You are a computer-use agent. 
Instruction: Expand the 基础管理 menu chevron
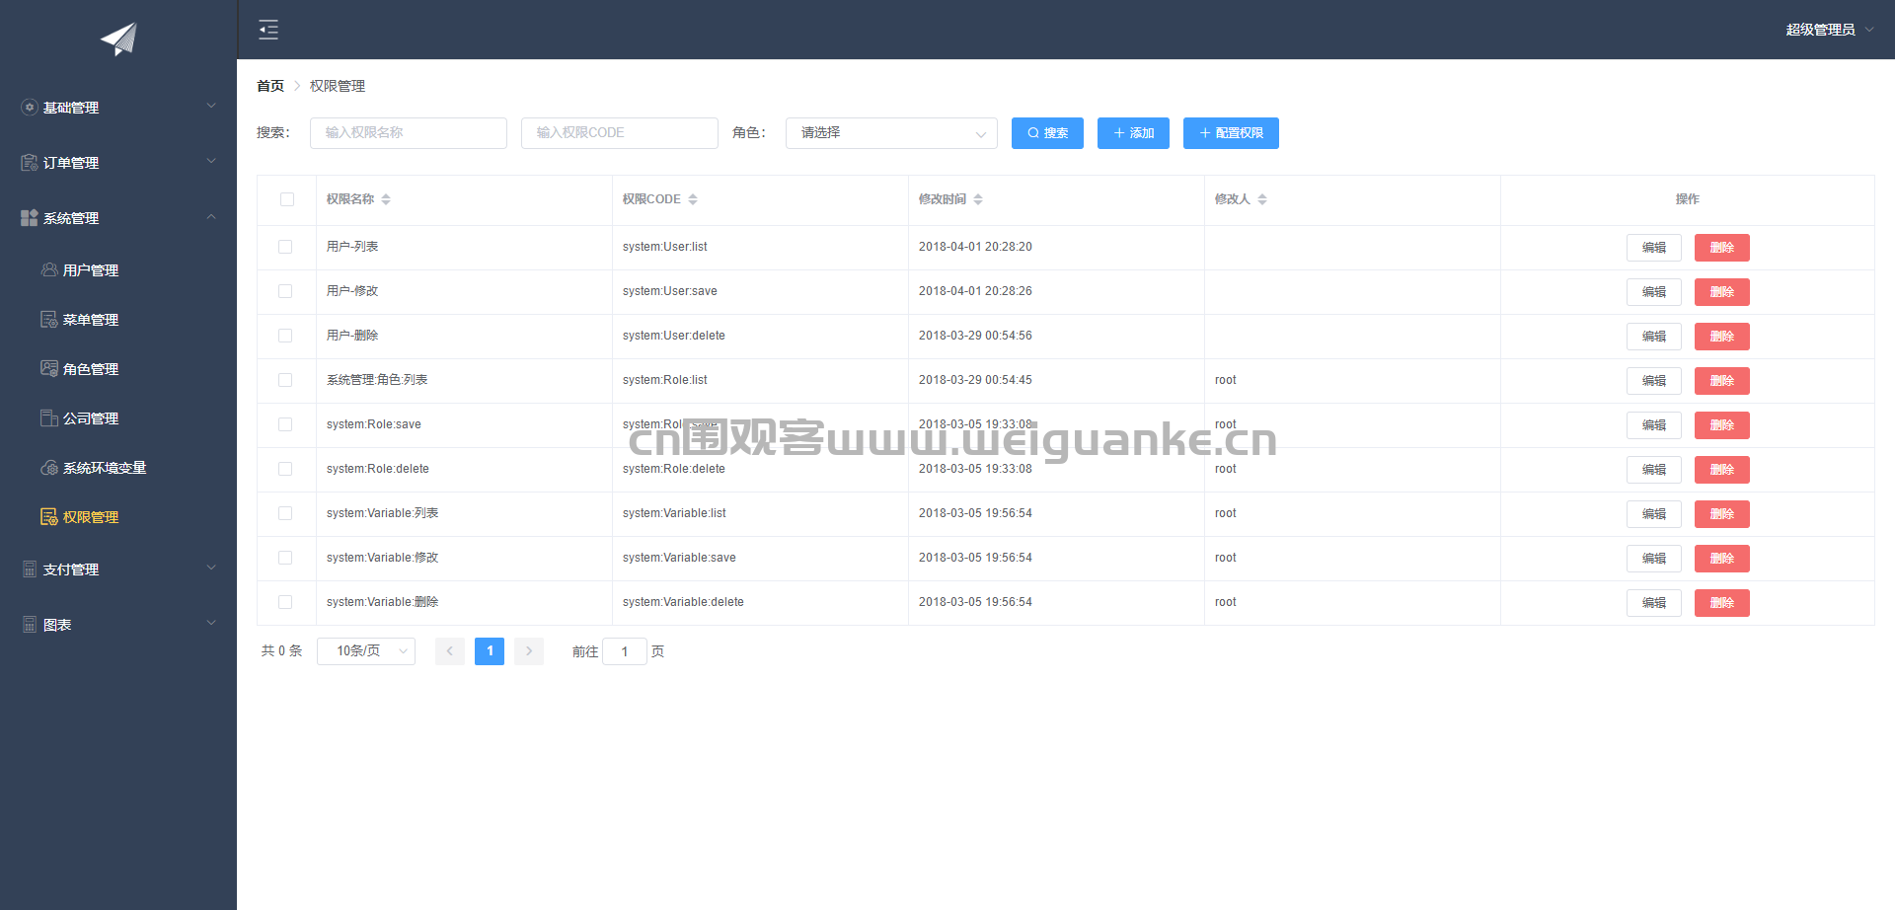[x=210, y=107]
